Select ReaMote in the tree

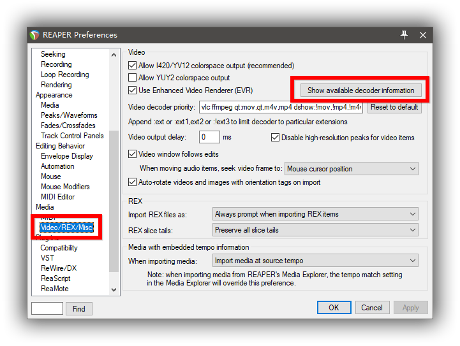coord(55,289)
